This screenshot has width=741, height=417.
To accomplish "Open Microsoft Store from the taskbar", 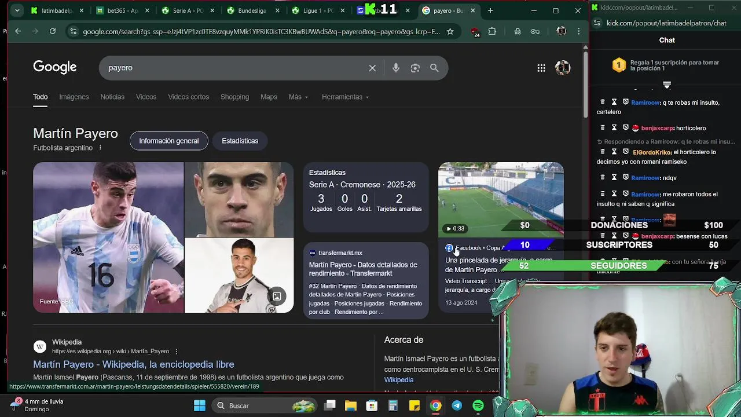I will tap(372, 405).
